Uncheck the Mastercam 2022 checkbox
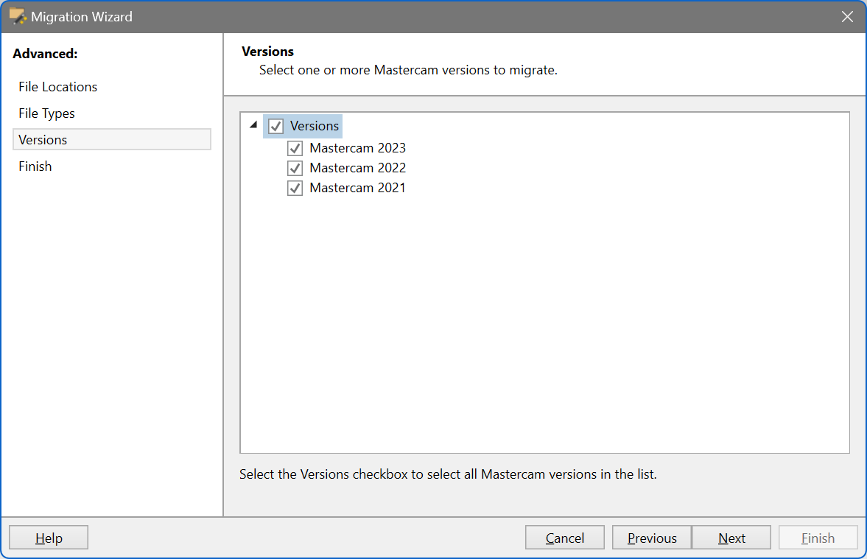Screen dimensions: 867x559 (x=295, y=168)
